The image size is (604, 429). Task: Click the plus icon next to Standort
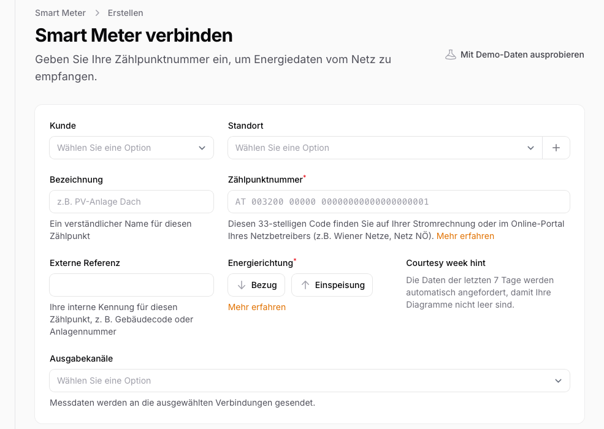click(556, 148)
